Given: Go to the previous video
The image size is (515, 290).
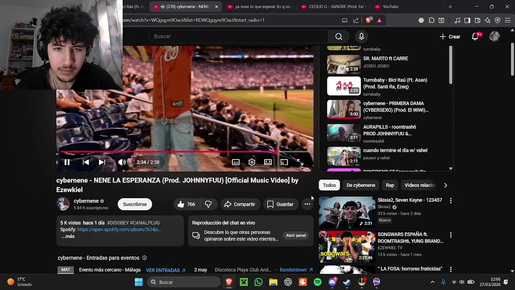Looking at the screenshot, I should click(x=86, y=162).
